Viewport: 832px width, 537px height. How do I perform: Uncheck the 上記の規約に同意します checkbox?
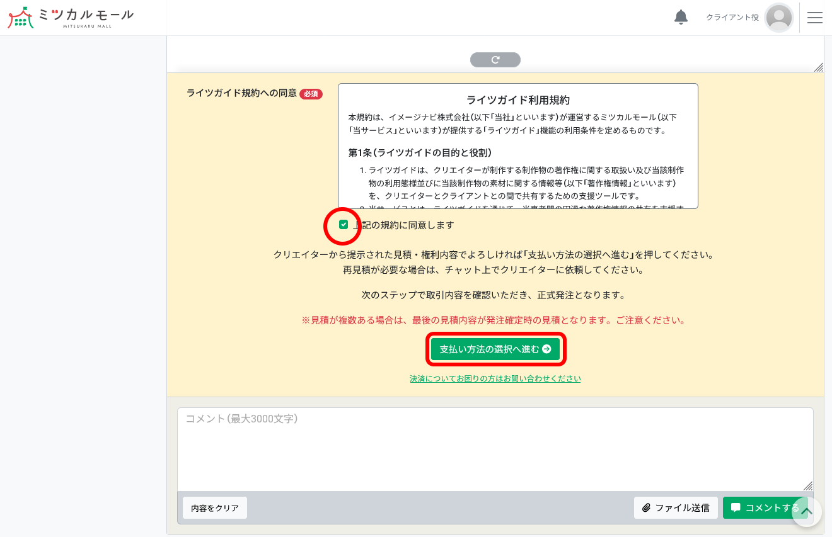(x=343, y=224)
